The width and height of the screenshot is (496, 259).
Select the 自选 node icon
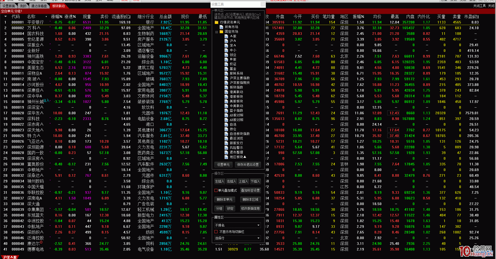(x=226, y=125)
